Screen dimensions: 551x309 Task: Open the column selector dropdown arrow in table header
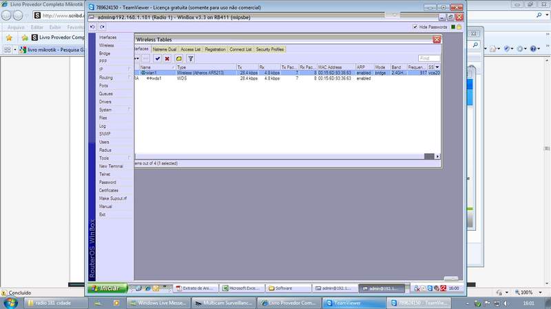(437, 67)
